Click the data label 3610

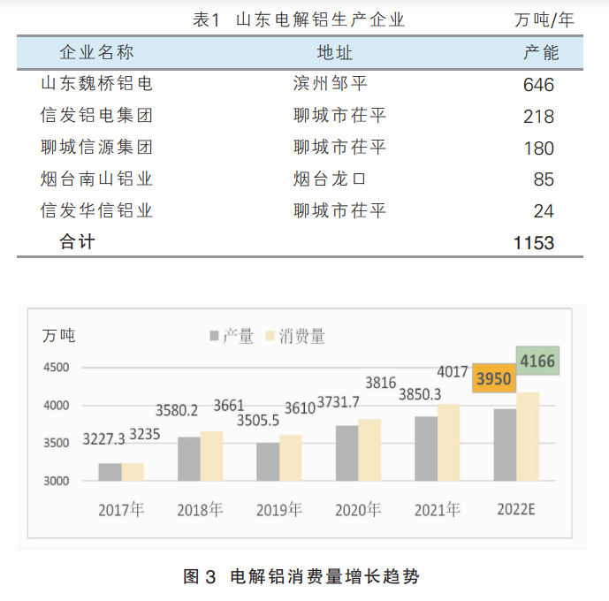300,408
